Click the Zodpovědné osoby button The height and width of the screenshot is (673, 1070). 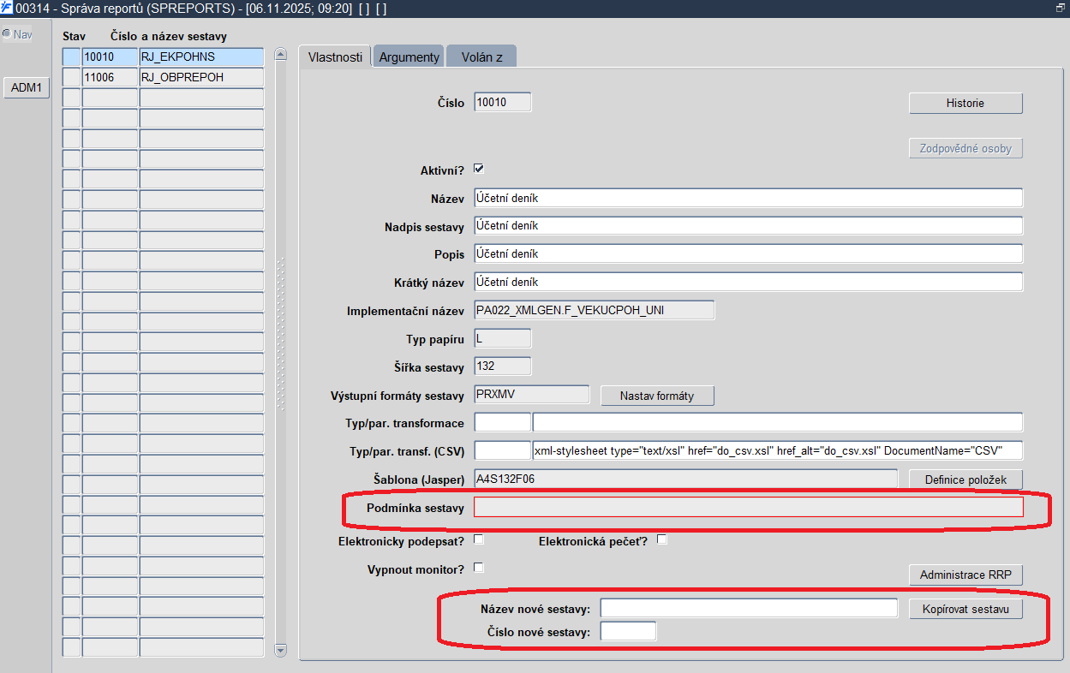pos(965,148)
